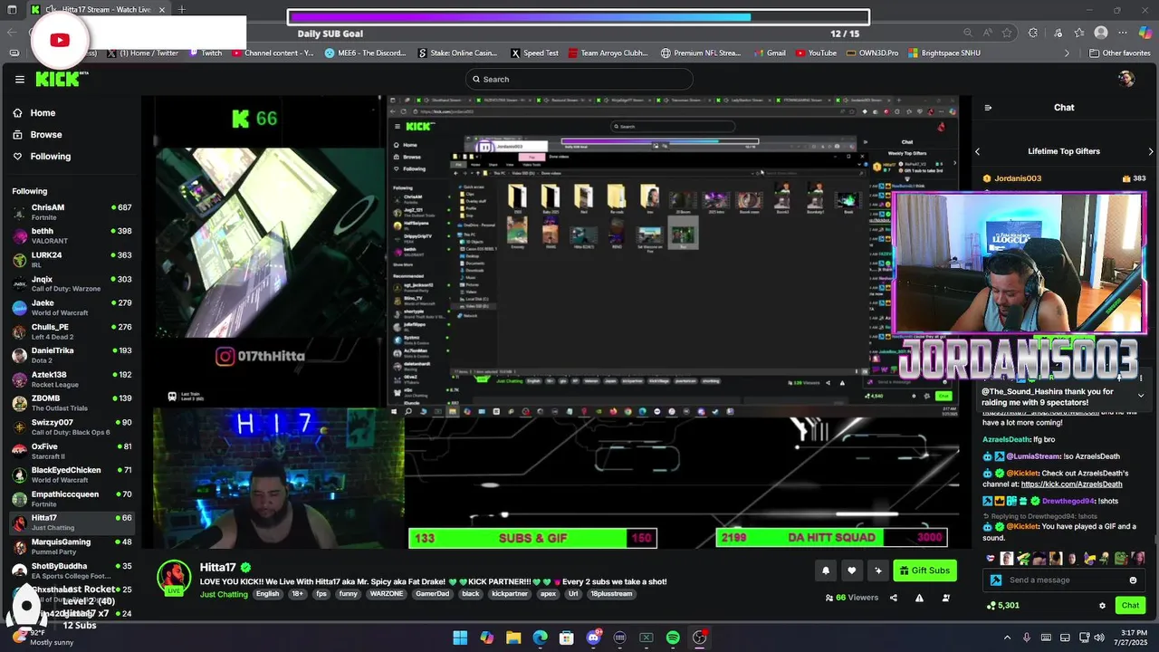This screenshot has width=1159, height=652.
Task: Open ChrisAM channel in Following list
Action: (x=71, y=212)
